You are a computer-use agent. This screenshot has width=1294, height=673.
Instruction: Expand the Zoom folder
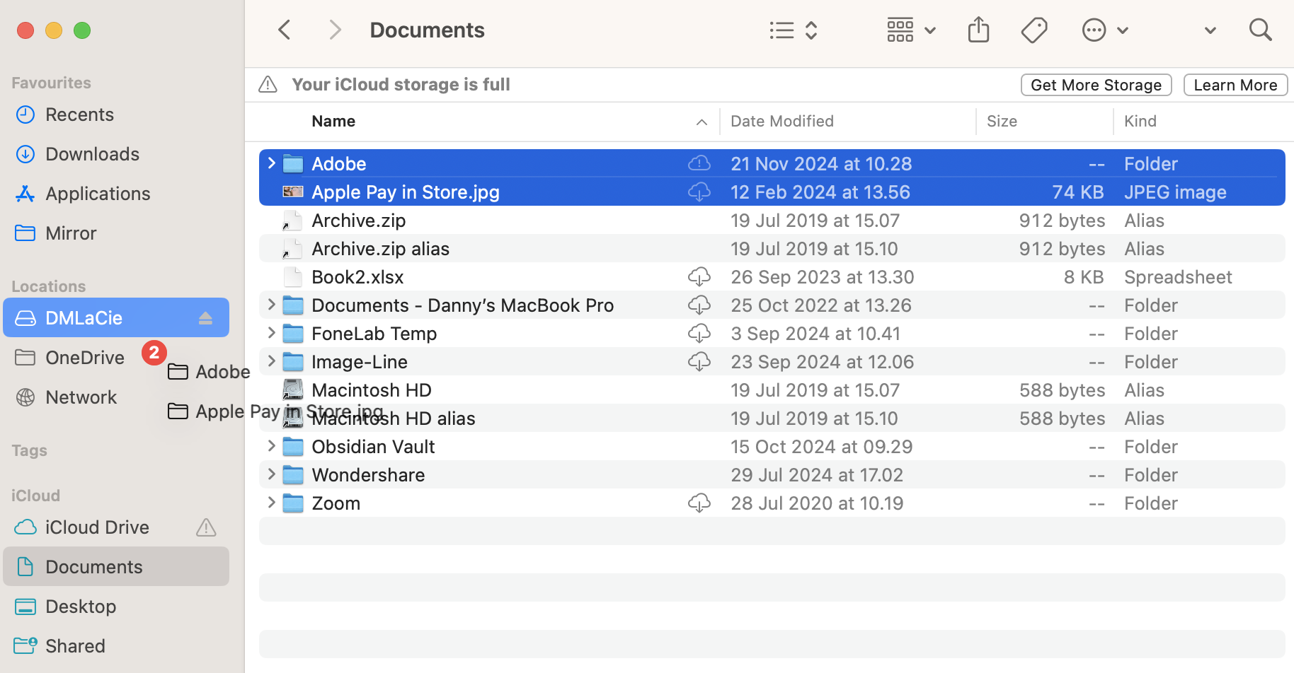(271, 502)
